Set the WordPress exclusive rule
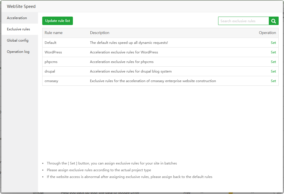 [x=273, y=52]
